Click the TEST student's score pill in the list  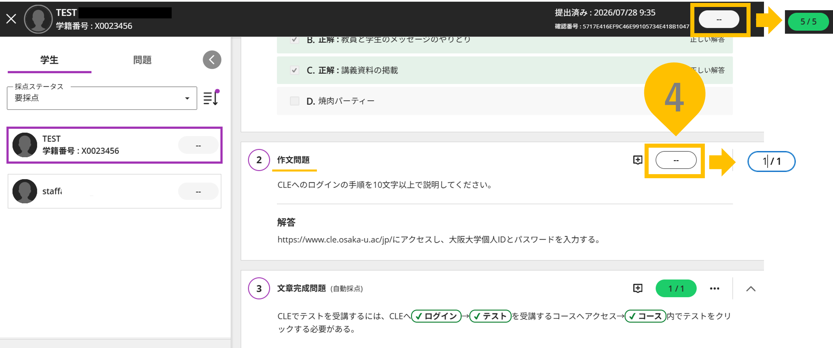click(198, 145)
